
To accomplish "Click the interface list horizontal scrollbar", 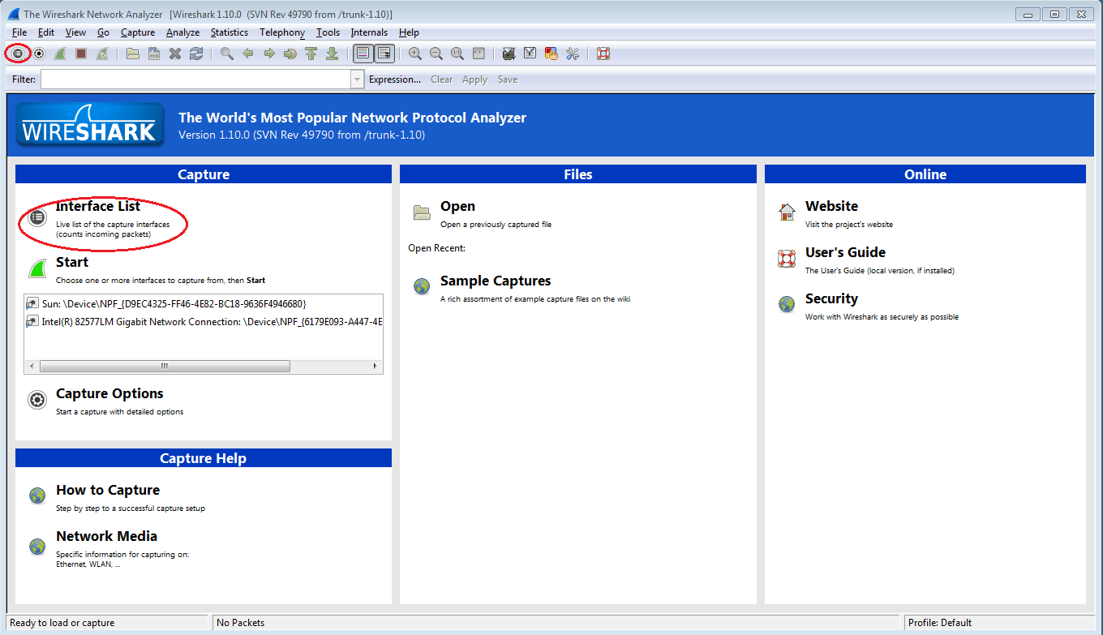I will pos(165,367).
